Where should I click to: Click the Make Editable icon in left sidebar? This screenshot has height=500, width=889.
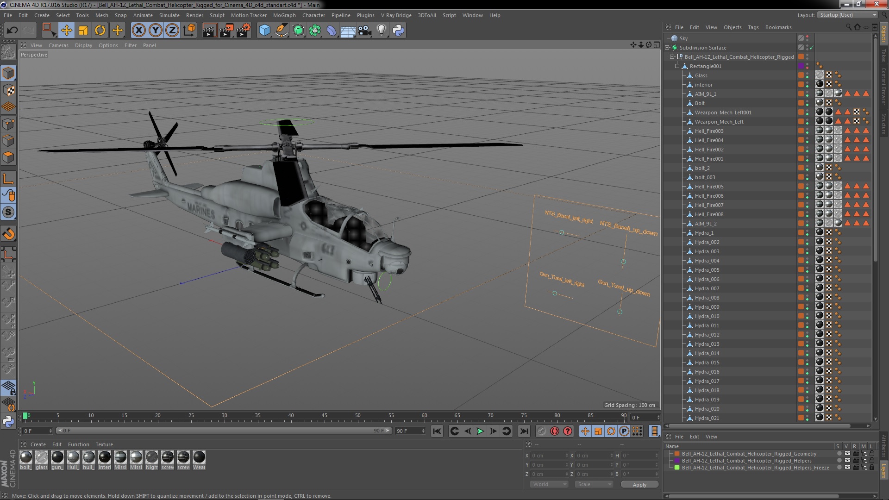(x=8, y=51)
